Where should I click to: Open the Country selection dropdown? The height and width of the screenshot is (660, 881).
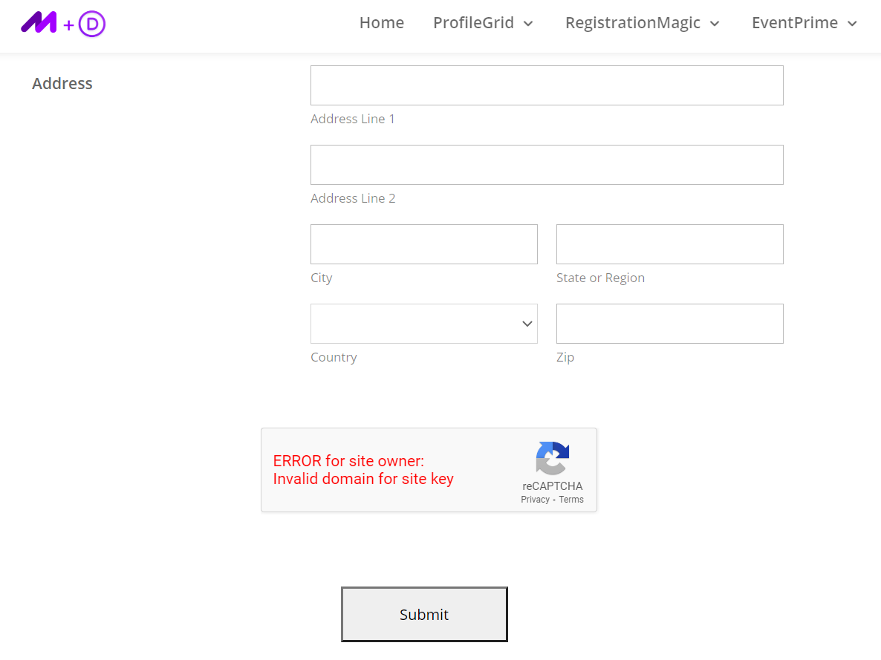pyautogui.click(x=423, y=324)
